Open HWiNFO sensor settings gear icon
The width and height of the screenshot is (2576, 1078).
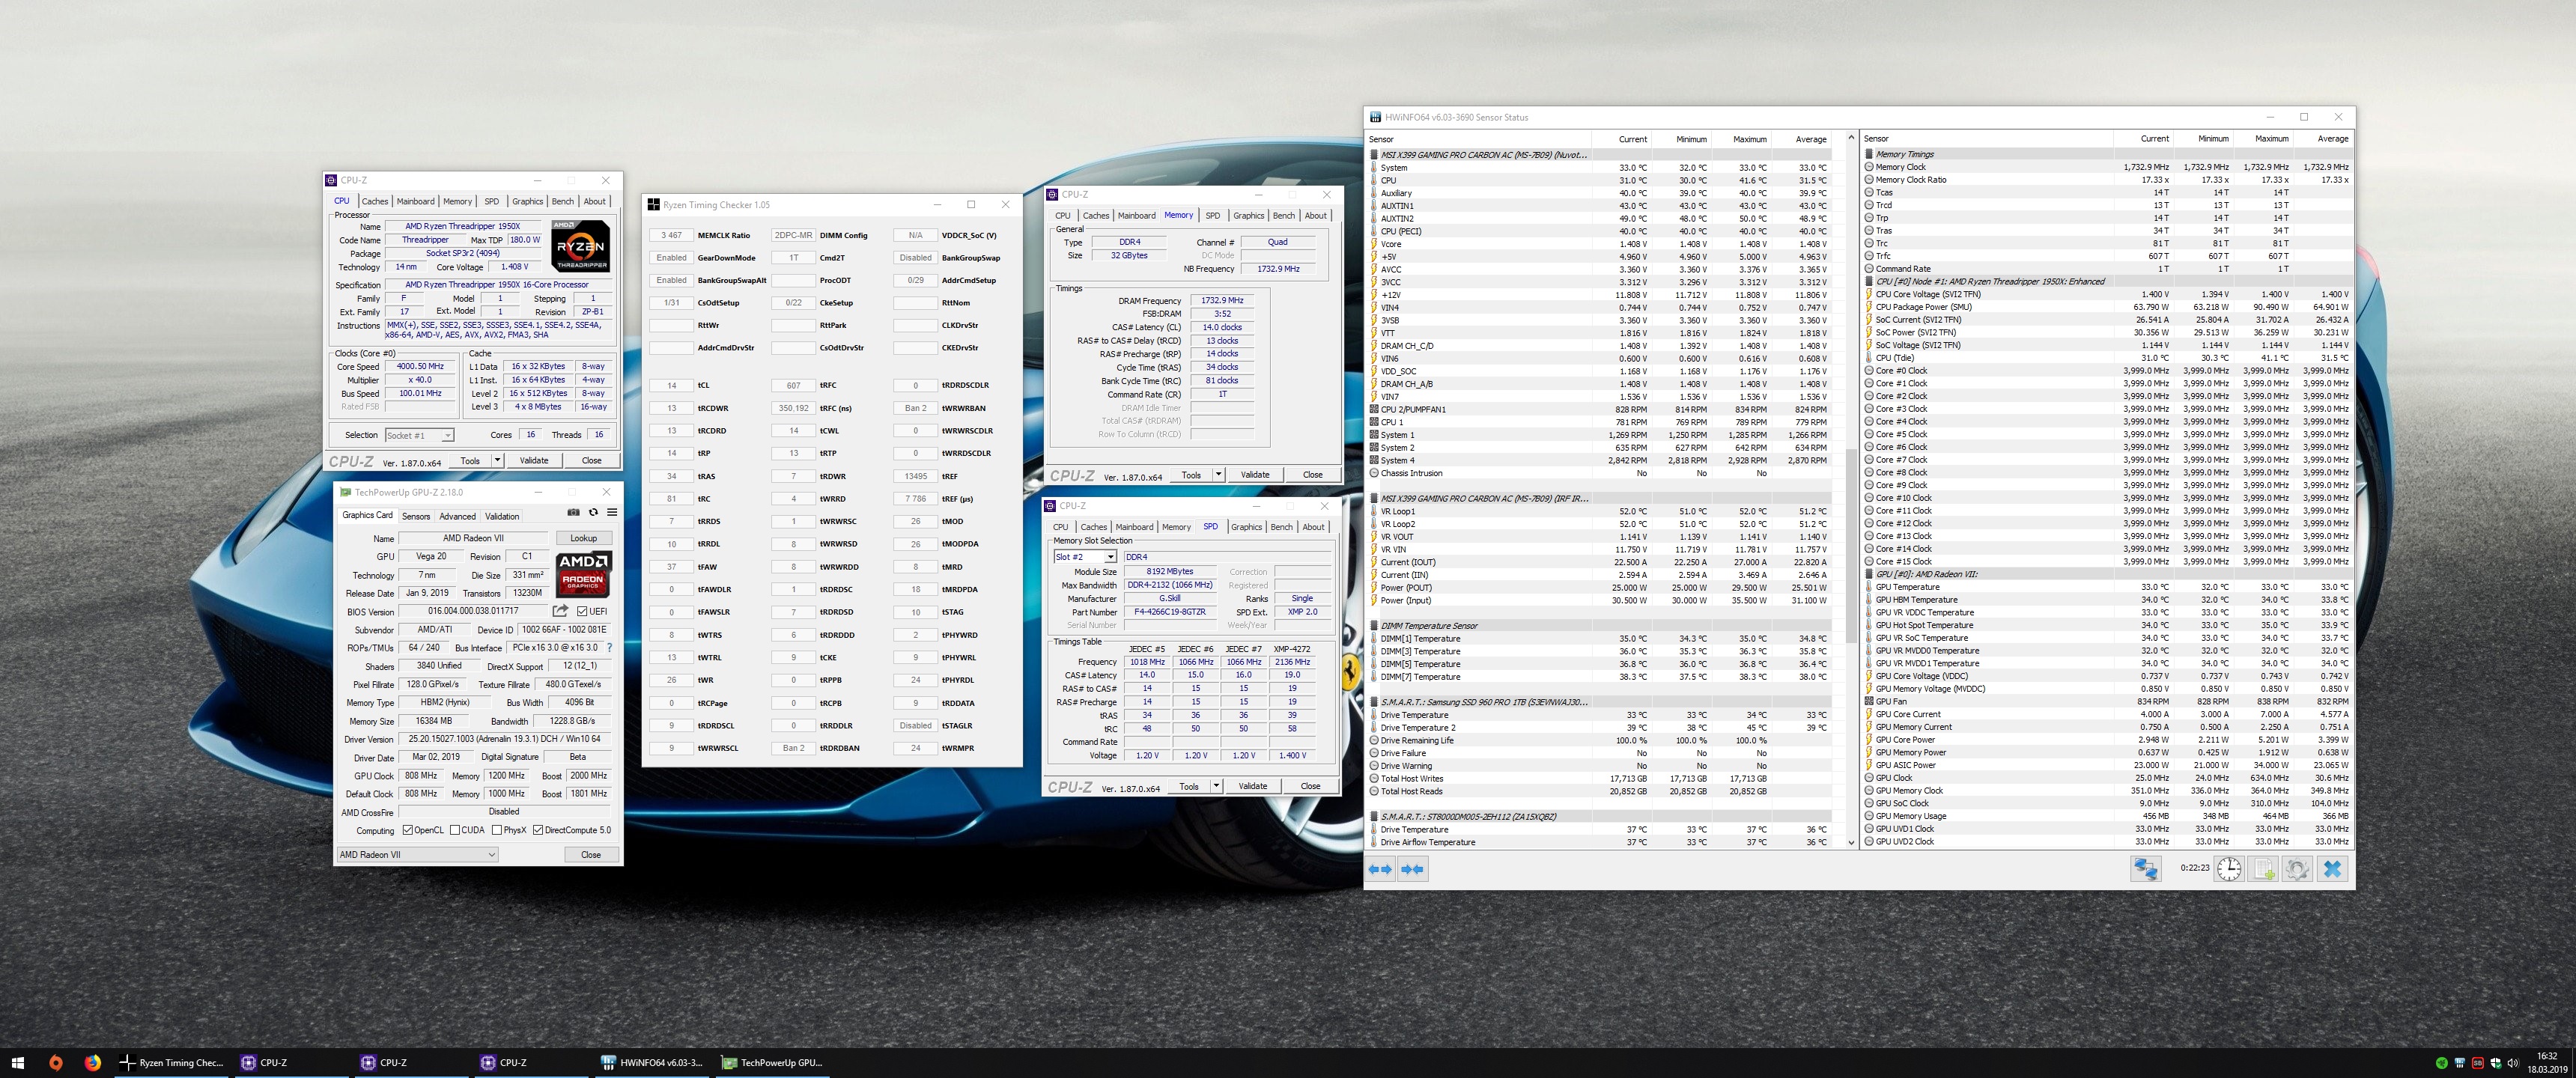pyautogui.click(x=2297, y=869)
